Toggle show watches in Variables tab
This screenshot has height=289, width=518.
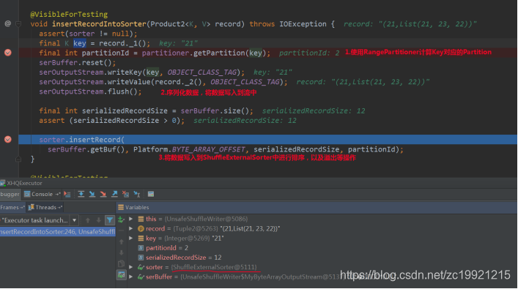(x=121, y=275)
